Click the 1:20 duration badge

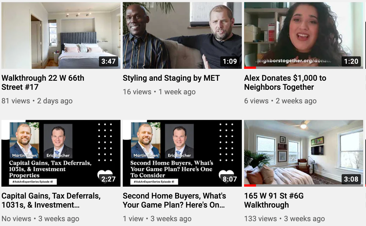point(351,61)
